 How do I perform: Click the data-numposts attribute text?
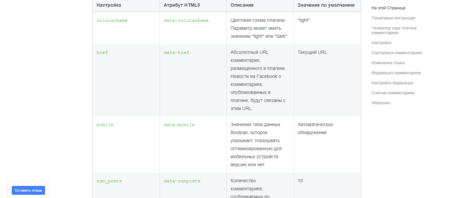tap(182, 181)
